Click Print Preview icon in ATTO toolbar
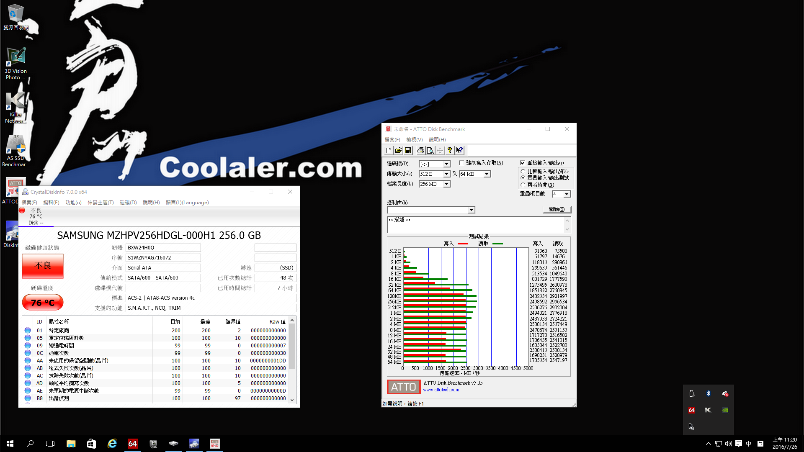 click(430, 150)
